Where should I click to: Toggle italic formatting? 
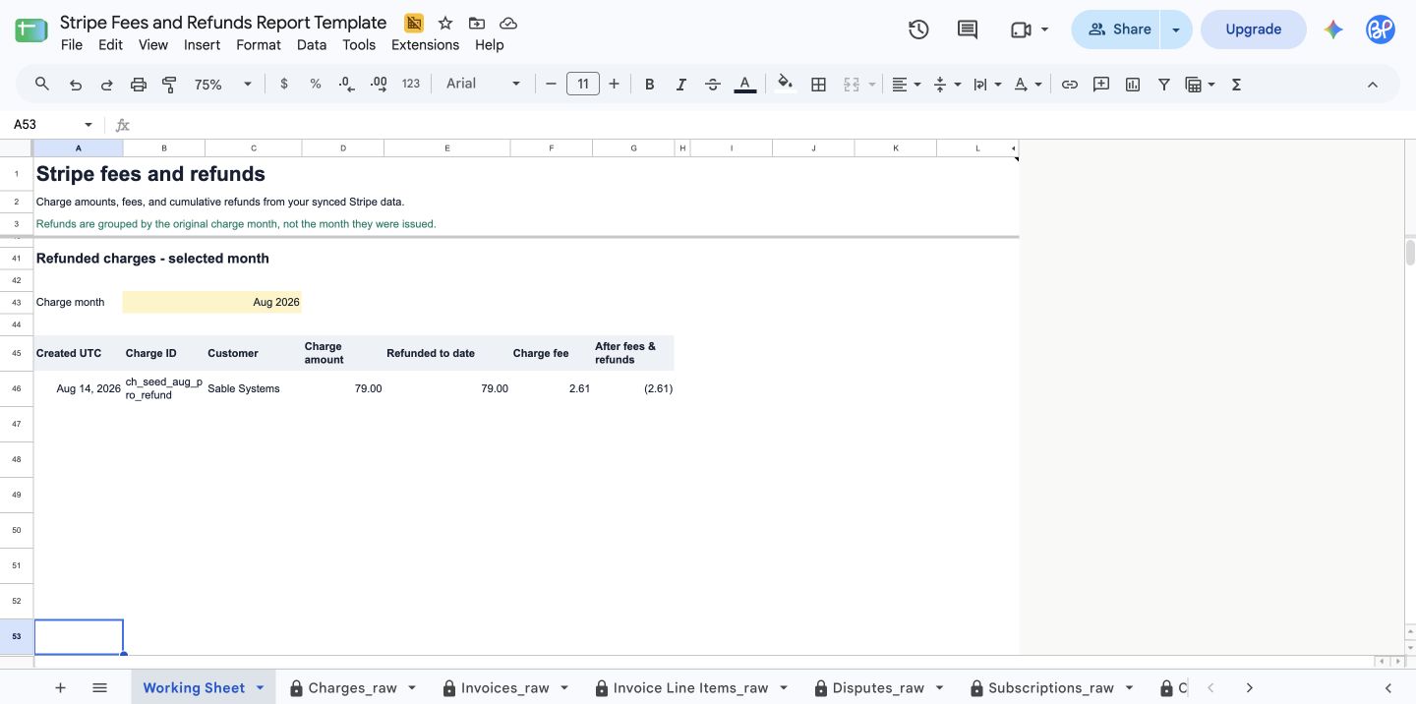pos(680,85)
